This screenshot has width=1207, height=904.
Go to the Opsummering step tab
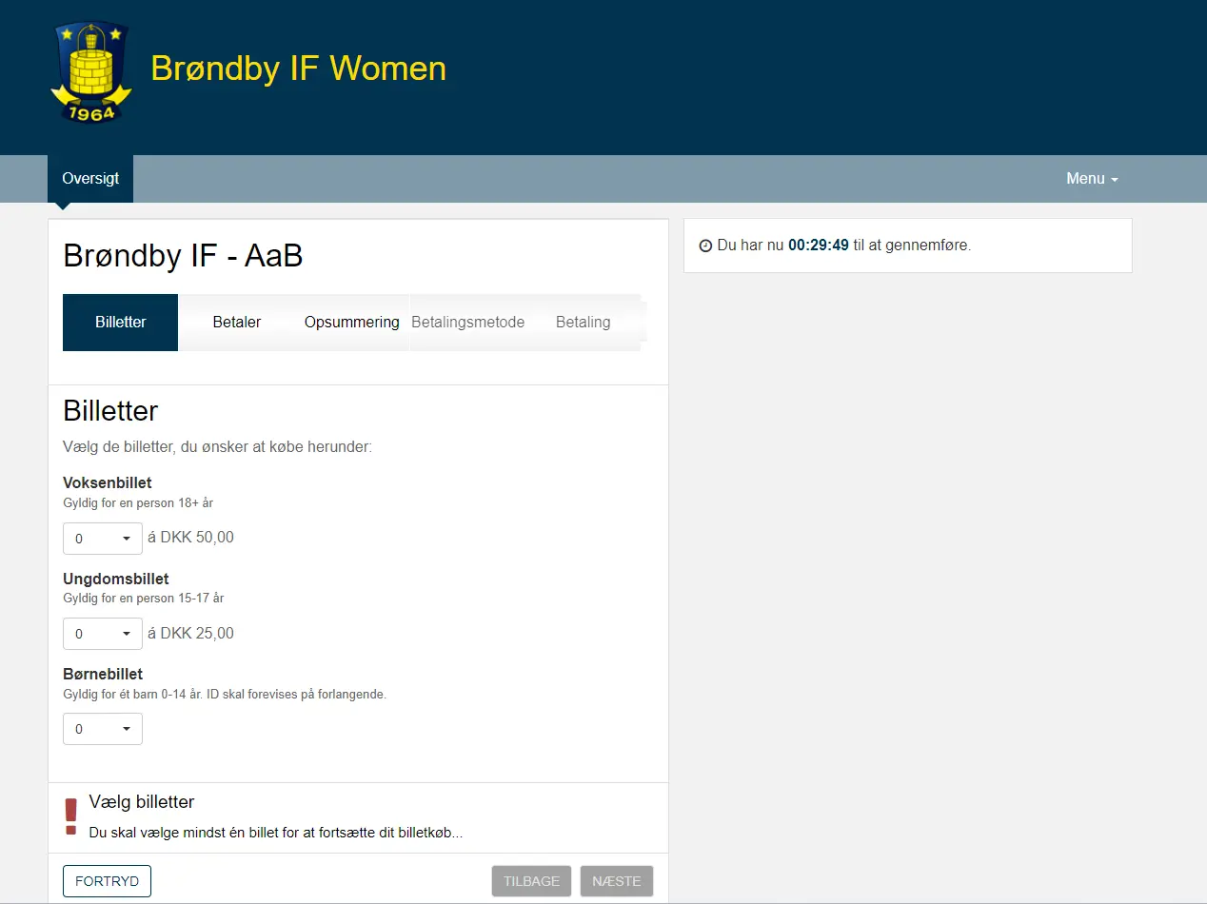coord(352,323)
